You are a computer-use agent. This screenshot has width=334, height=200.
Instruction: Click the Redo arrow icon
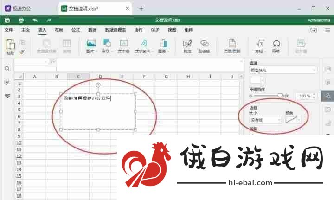49,20
